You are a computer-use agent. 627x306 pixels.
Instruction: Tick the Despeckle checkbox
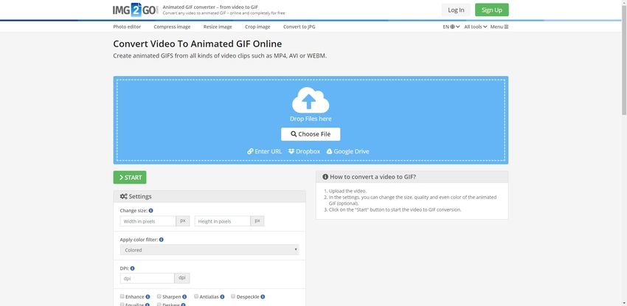(234, 296)
